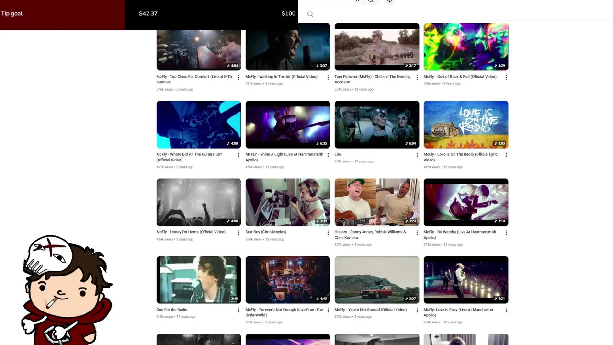
Task: Play Too Close For Comfort thumbnail
Action: point(199,50)
